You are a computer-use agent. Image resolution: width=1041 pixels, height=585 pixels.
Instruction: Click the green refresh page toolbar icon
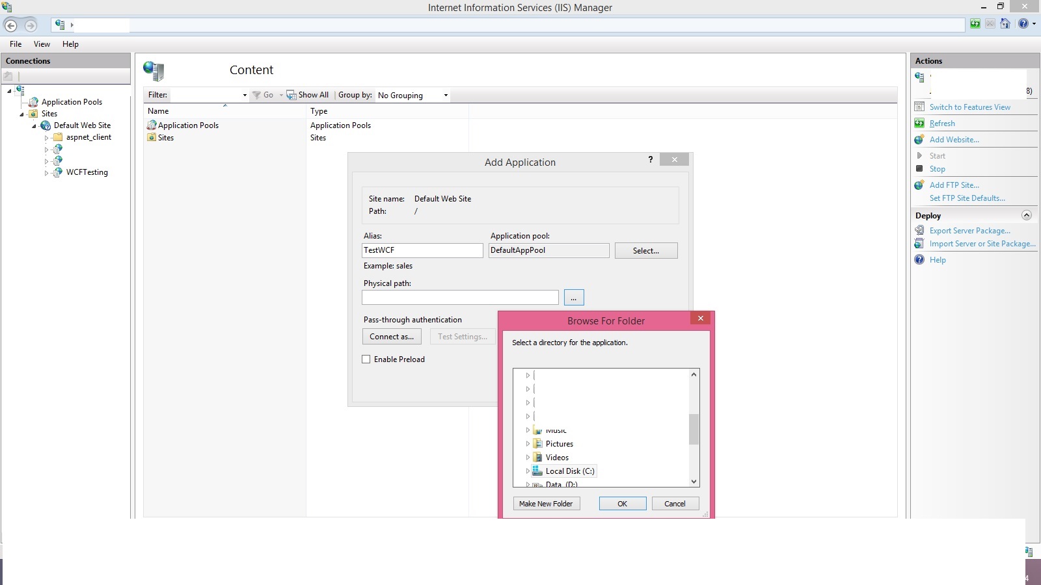tap(975, 24)
